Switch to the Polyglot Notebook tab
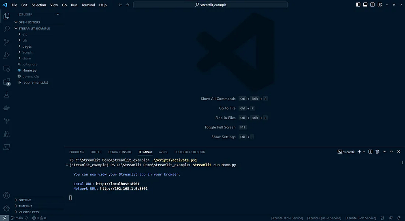This screenshot has width=405, height=221. [190, 152]
